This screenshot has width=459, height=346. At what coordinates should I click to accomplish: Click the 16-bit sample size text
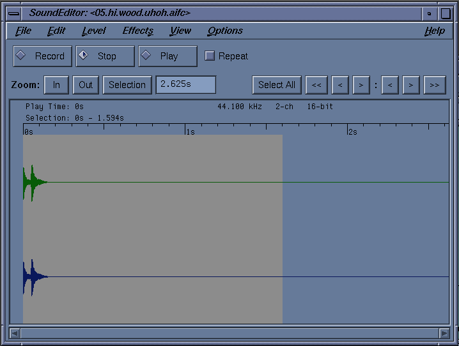click(320, 107)
